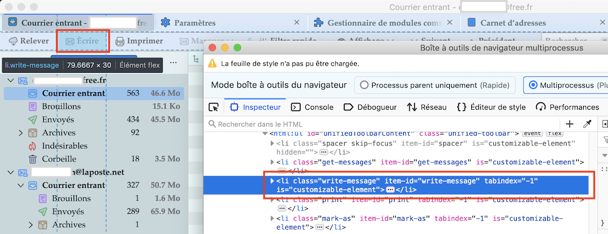
Task: Expand the mark-as li node
Action: (272, 218)
